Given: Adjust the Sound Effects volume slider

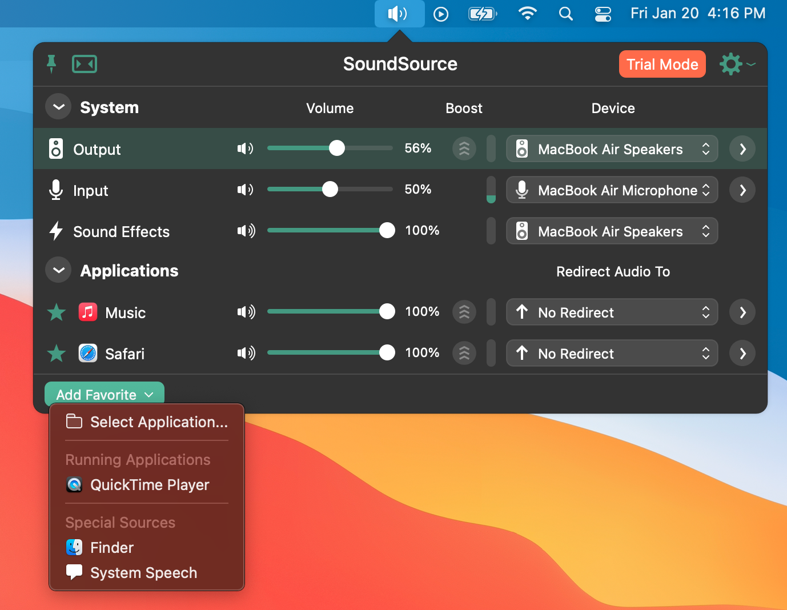Looking at the screenshot, I should (x=331, y=230).
